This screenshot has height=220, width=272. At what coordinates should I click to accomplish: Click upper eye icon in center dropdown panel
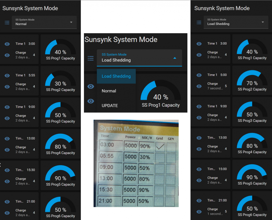[91, 87]
